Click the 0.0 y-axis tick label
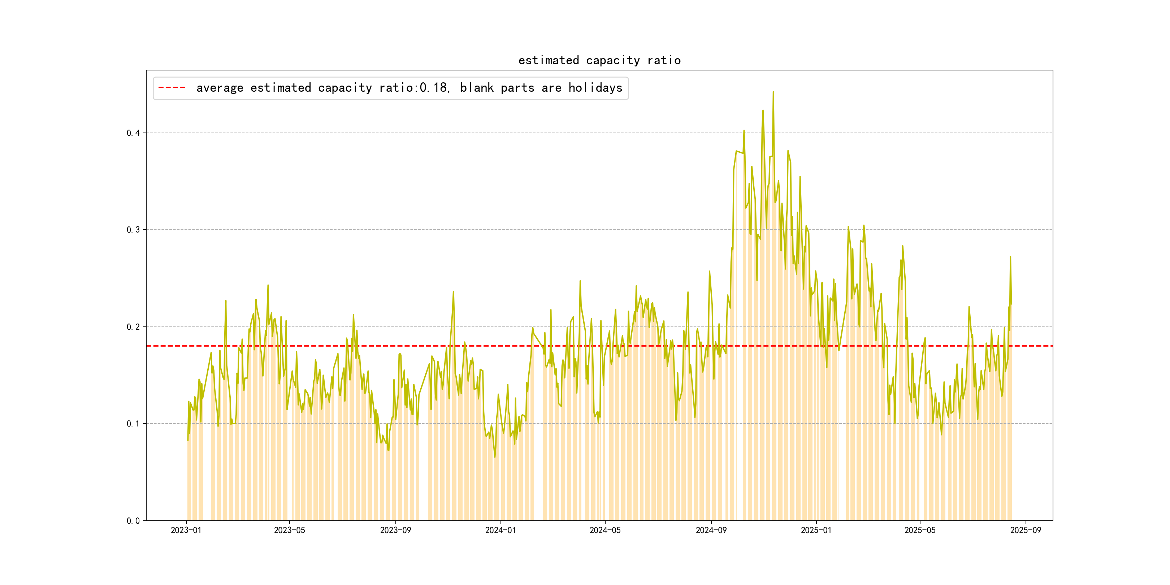Screen dimensions: 1170x585 [x=133, y=521]
